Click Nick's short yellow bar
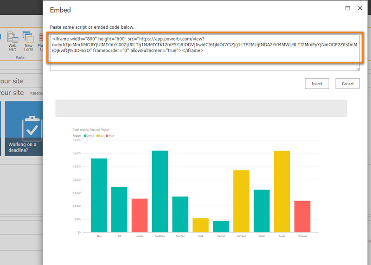The height and width of the screenshot is (265, 371). (x=201, y=225)
